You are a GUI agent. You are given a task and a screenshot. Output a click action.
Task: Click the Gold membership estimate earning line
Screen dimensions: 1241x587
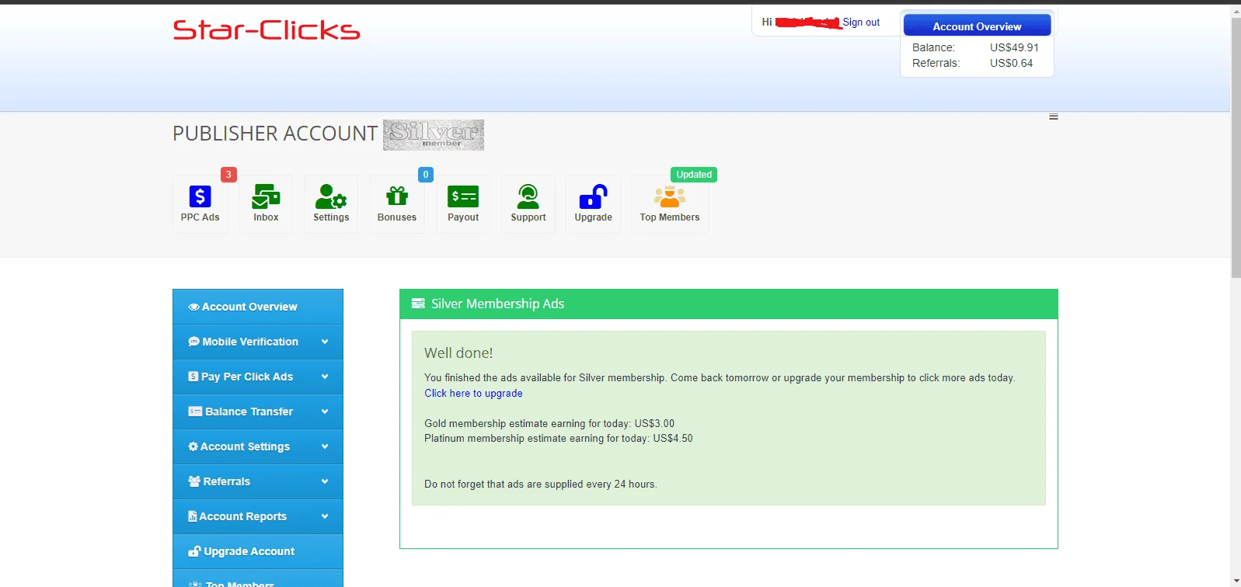click(x=549, y=423)
